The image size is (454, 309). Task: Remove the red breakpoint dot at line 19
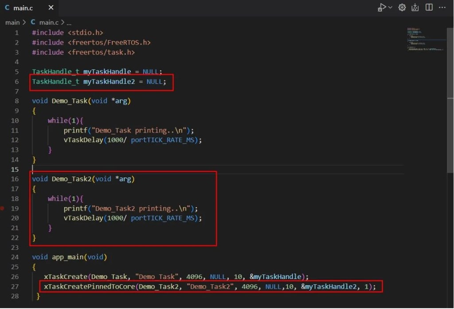pyautogui.click(x=2, y=208)
